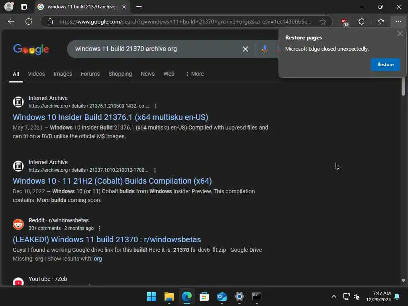
Task: View site information lock icon
Action: (x=50, y=22)
